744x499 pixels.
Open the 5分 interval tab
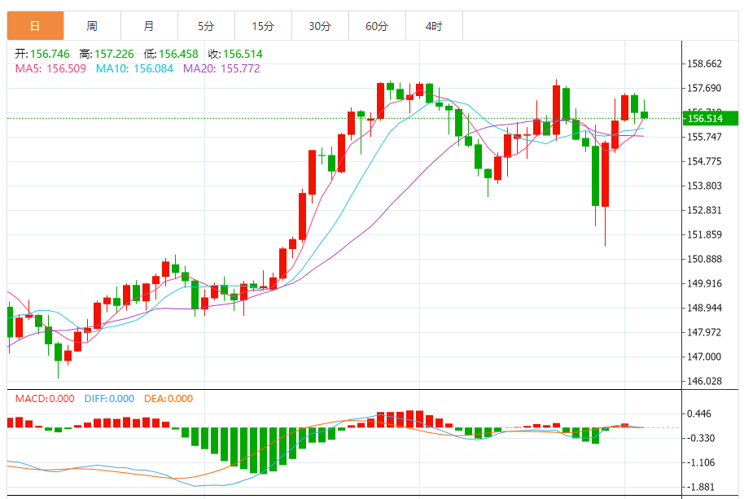click(206, 26)
